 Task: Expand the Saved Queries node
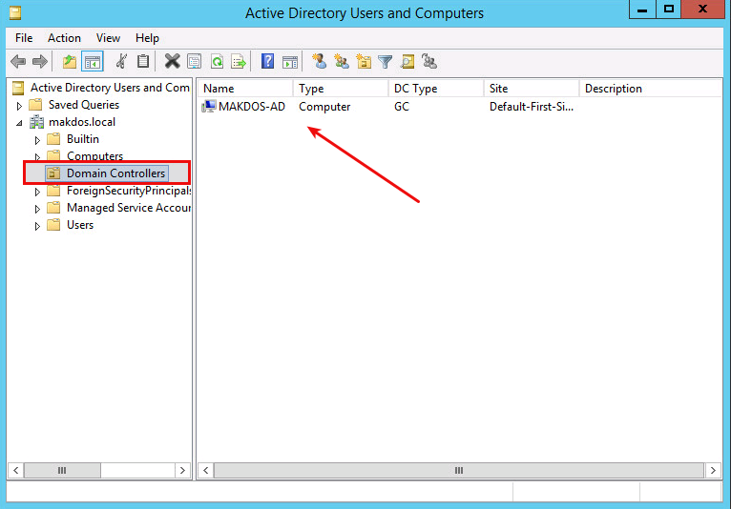point(19,106)
